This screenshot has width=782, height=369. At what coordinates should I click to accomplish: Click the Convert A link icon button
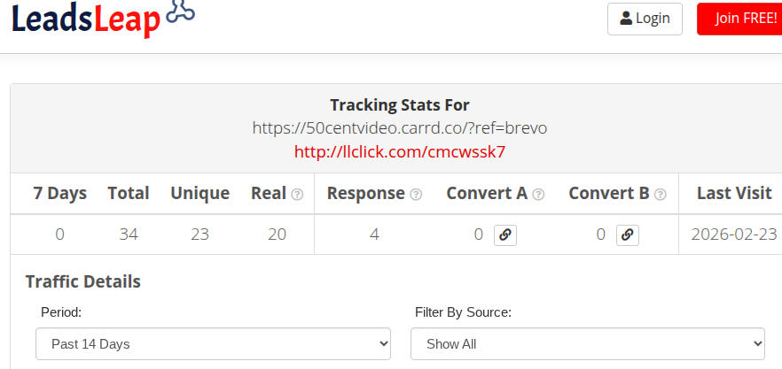click(x=505, y=234)
